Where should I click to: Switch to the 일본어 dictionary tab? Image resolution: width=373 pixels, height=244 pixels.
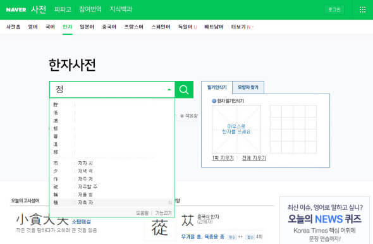[x=87, y=27]
